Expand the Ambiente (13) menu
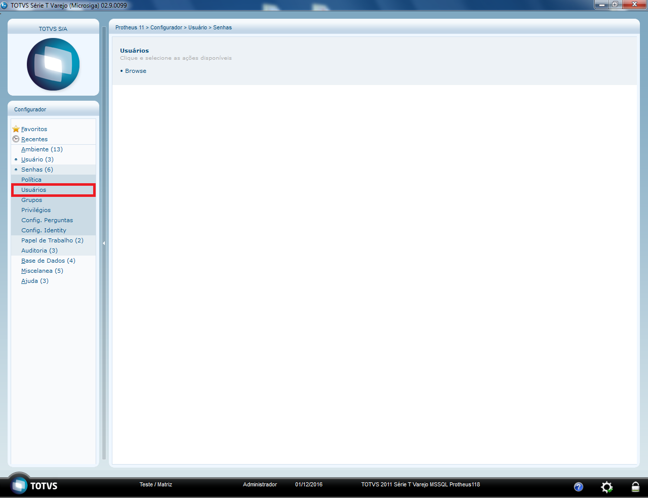 pyautogui.click(x=42, y=149)
